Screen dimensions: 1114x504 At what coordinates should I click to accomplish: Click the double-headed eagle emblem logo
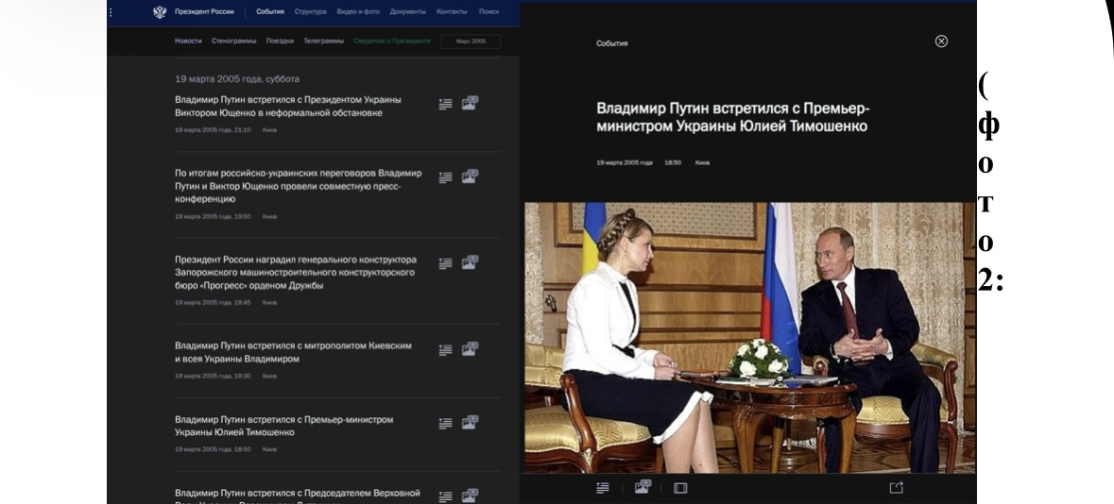[160, 12]
